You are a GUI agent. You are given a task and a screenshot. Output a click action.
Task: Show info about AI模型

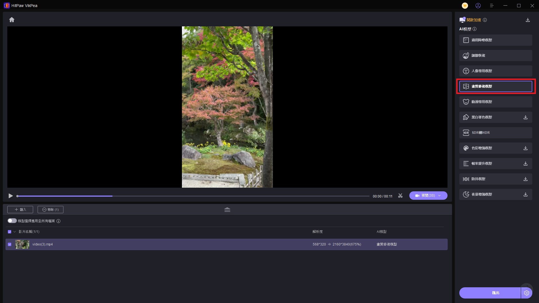[x=474, y=29]
